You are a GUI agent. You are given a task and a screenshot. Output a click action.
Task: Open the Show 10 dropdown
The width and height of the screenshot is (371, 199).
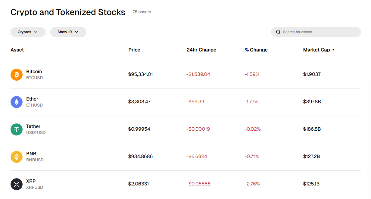pos(68,32)
